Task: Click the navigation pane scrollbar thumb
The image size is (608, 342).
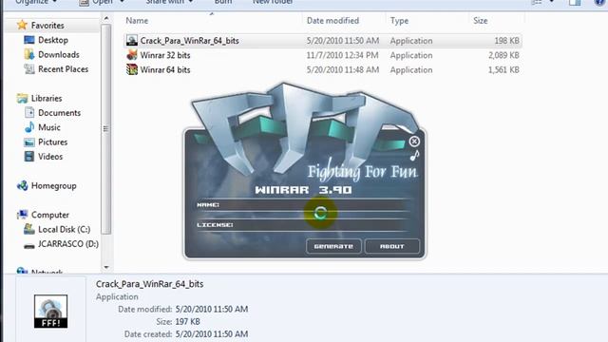Action: (105, 129)
